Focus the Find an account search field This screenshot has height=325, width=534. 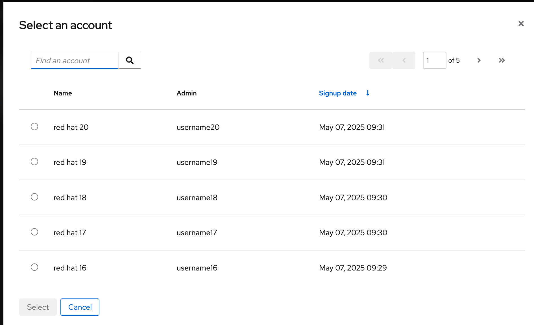[75, 60]
